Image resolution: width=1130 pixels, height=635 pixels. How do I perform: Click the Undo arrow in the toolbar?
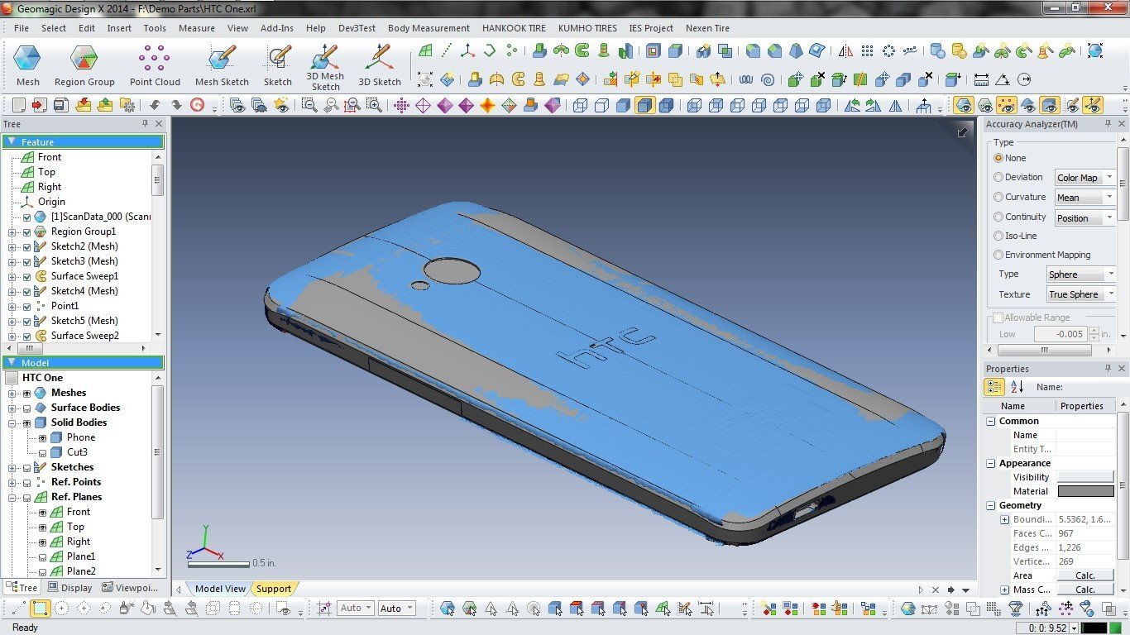point(155,105)
